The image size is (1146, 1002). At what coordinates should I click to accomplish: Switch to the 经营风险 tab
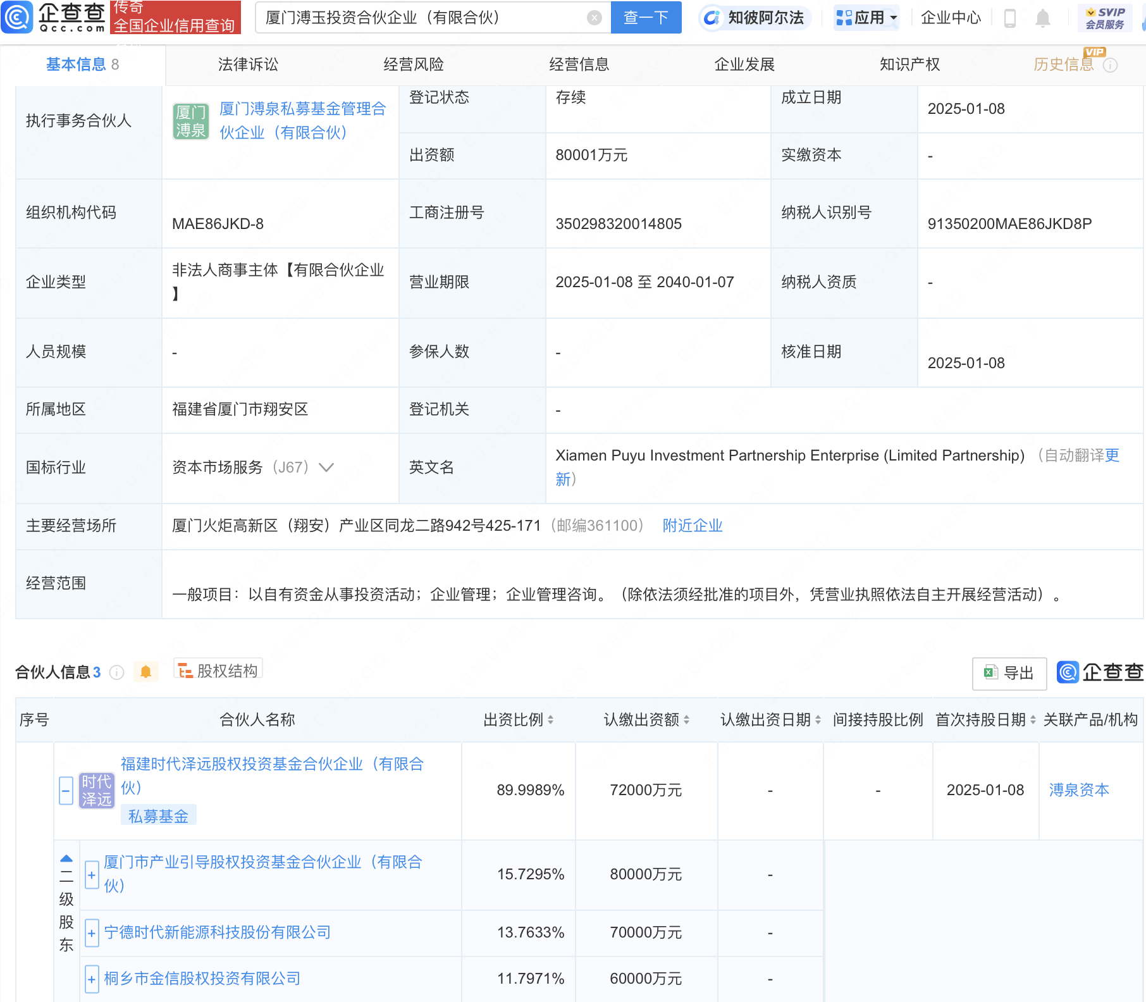click(414, 65)
